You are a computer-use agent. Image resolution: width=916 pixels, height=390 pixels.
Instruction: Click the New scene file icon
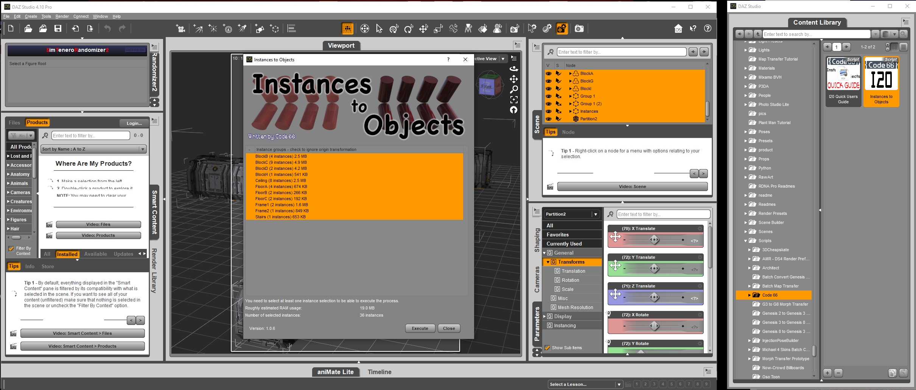coord(11,28)
